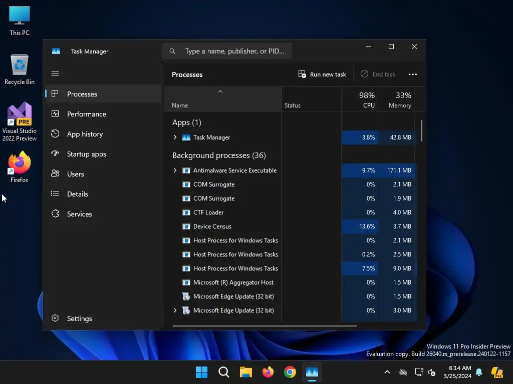513x384 pixels.
Task: Open the Windows Start button
Action: click(201, 372)
